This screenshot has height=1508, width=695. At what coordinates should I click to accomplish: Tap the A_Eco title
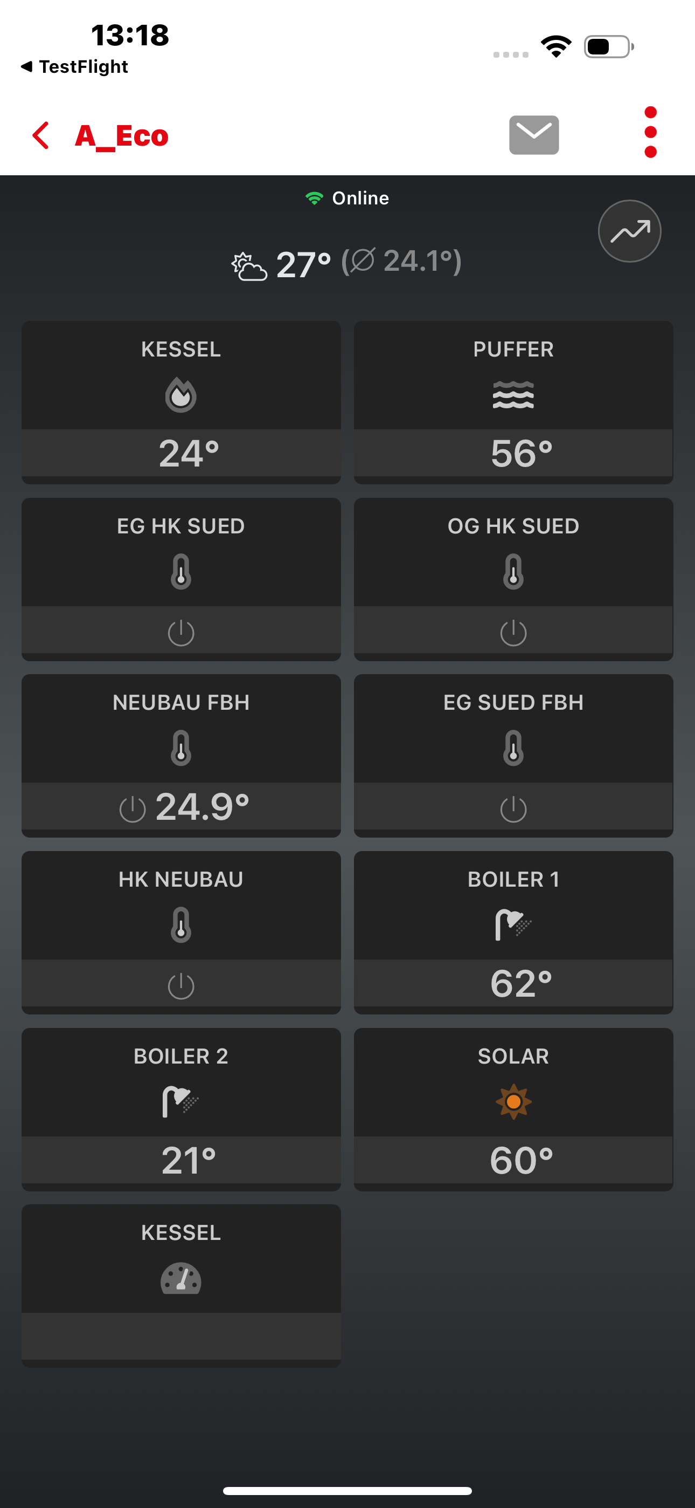(x=122, y=136)
